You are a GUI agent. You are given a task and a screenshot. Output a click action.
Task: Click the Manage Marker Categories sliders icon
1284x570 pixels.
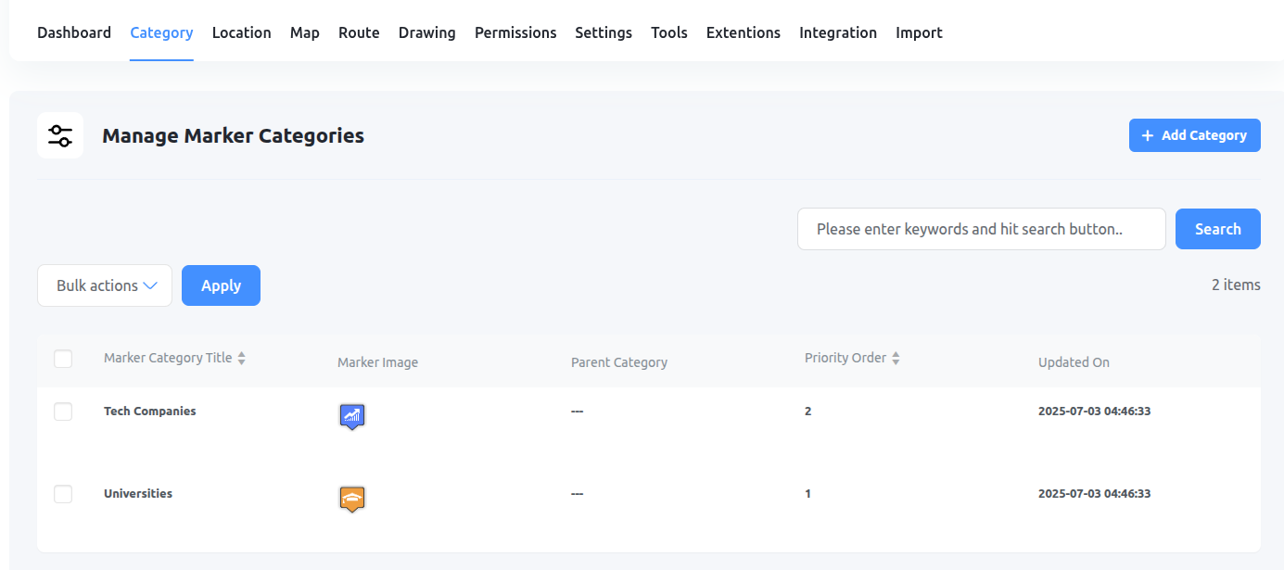tap(59, 135)
